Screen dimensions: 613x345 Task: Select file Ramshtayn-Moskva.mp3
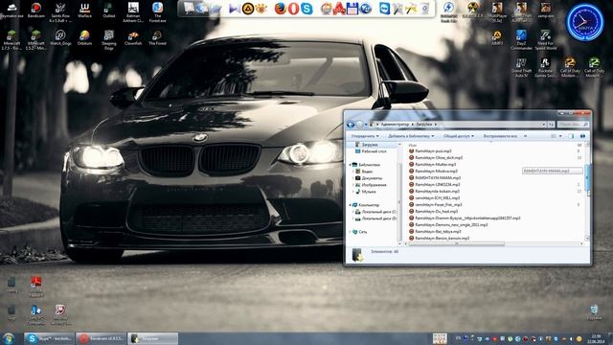433,171
